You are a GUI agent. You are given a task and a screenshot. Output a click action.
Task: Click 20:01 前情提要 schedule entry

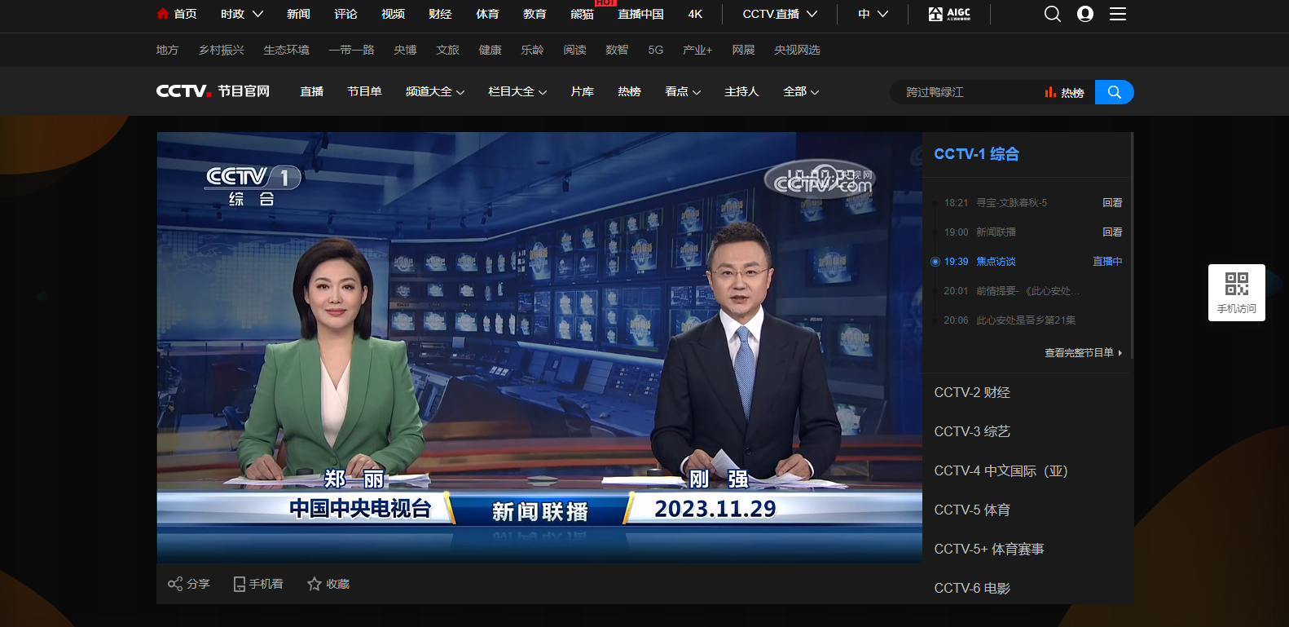tap(1011, 291)
